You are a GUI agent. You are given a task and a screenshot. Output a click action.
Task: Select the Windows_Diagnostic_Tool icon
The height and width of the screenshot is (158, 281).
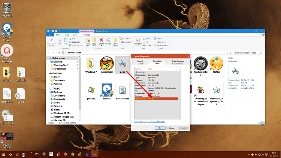point(216,90)
